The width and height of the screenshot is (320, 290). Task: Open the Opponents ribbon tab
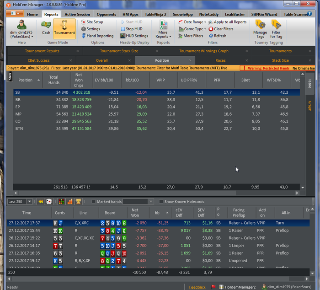107,14
